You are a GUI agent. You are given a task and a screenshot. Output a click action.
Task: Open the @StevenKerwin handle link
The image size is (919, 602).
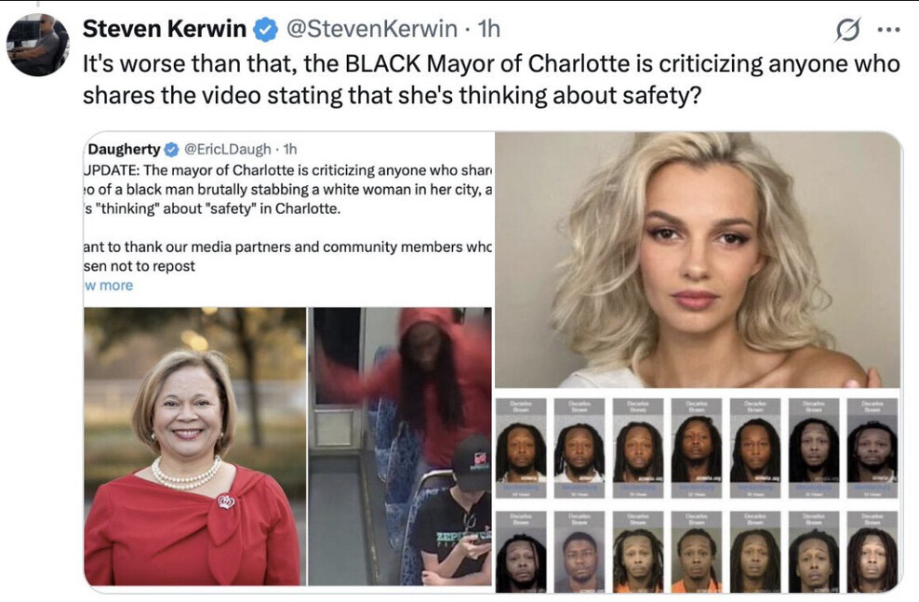[x=371, y=29]
